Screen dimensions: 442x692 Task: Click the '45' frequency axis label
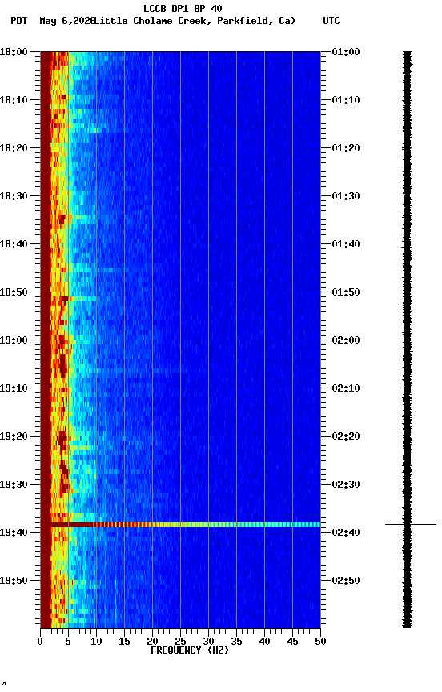(x=292, y=642)
